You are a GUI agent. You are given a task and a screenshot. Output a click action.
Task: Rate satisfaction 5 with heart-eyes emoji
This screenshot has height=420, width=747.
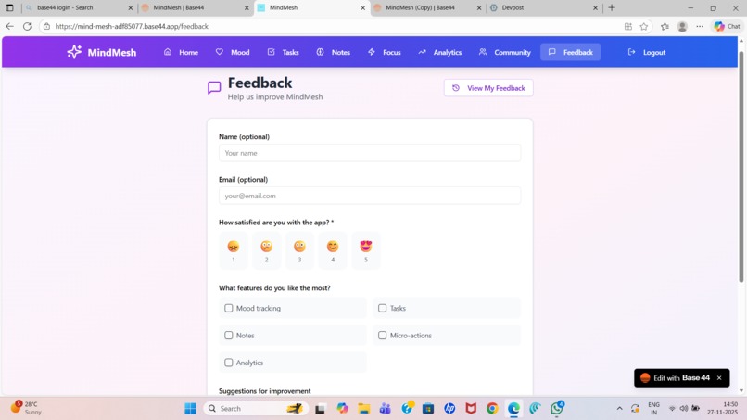point(366,250)
